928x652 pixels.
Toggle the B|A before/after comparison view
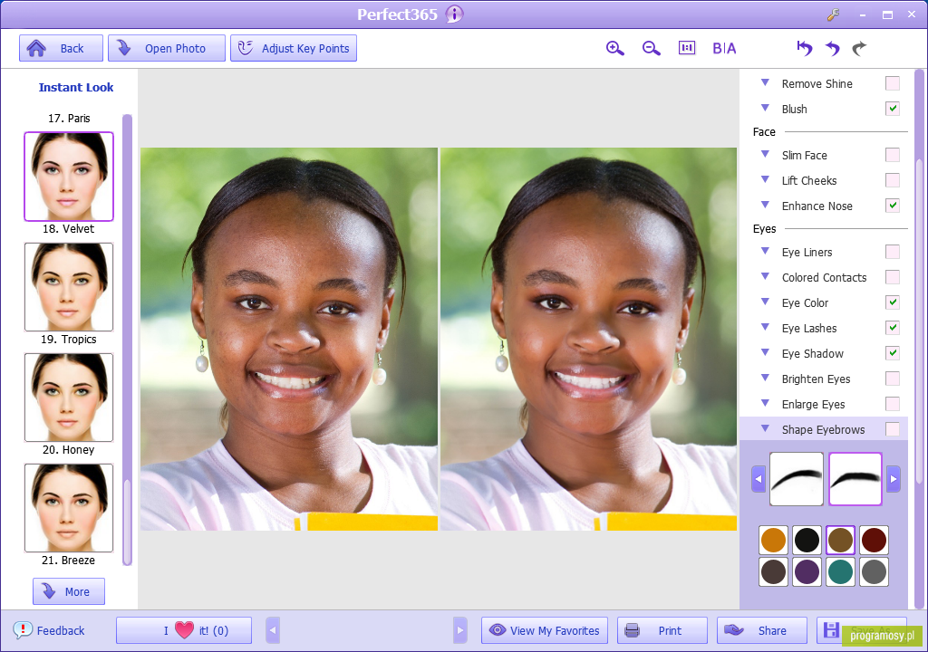pyautogui.click(x=724, y=49)
